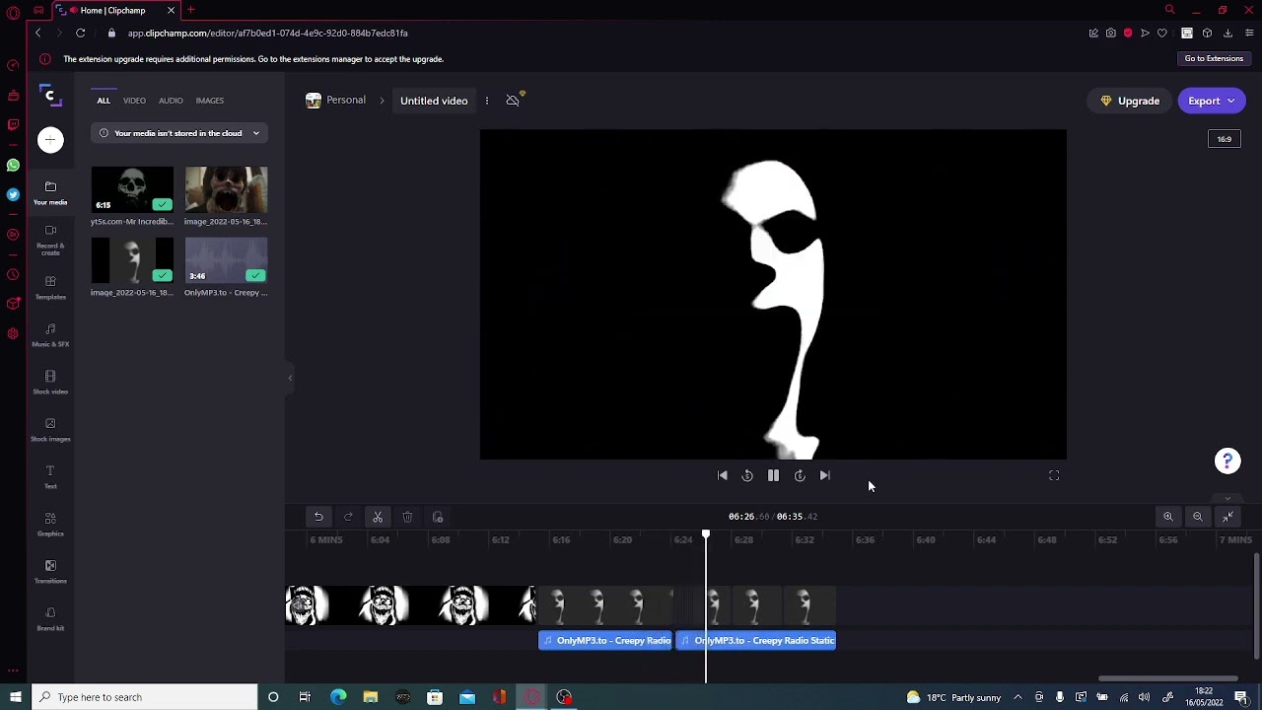Select the creepy face image thumbnail

(226, 189)
